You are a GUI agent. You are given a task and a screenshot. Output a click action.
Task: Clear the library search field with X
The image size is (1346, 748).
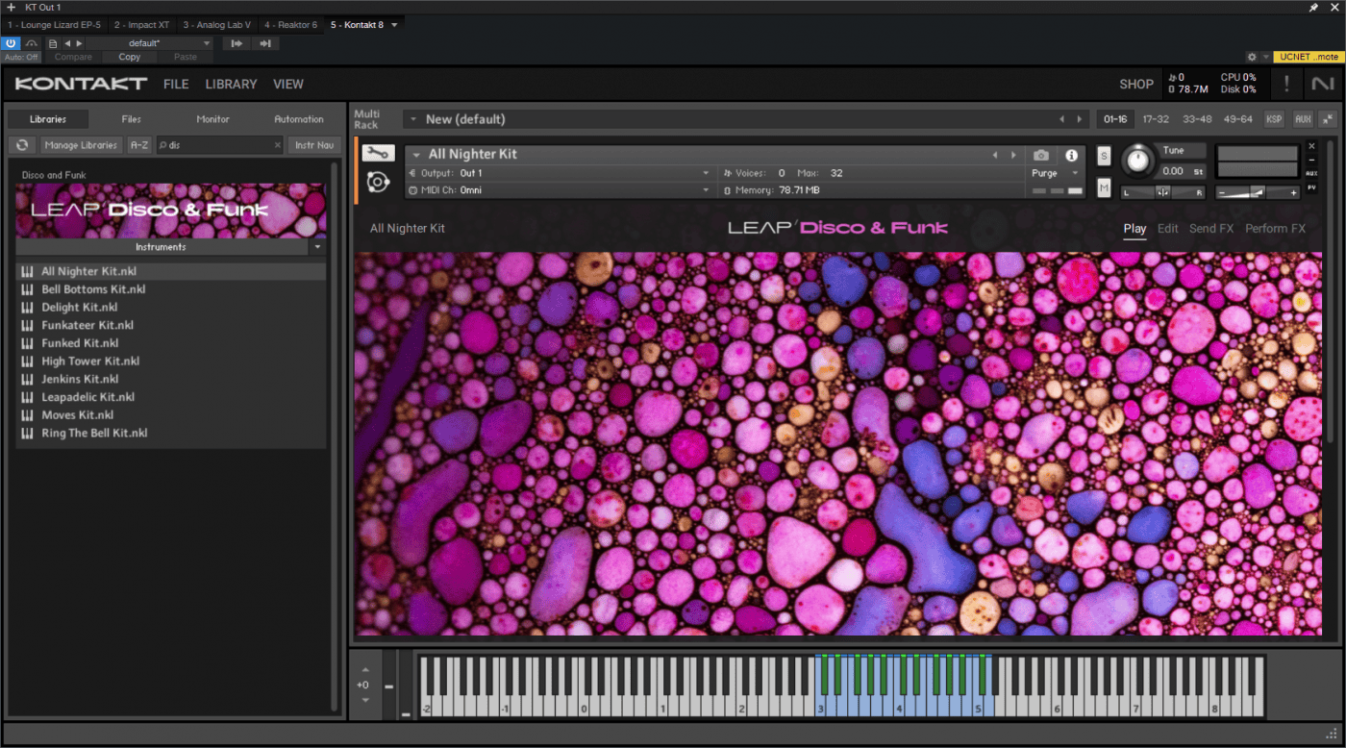click(x=277, y=145)
